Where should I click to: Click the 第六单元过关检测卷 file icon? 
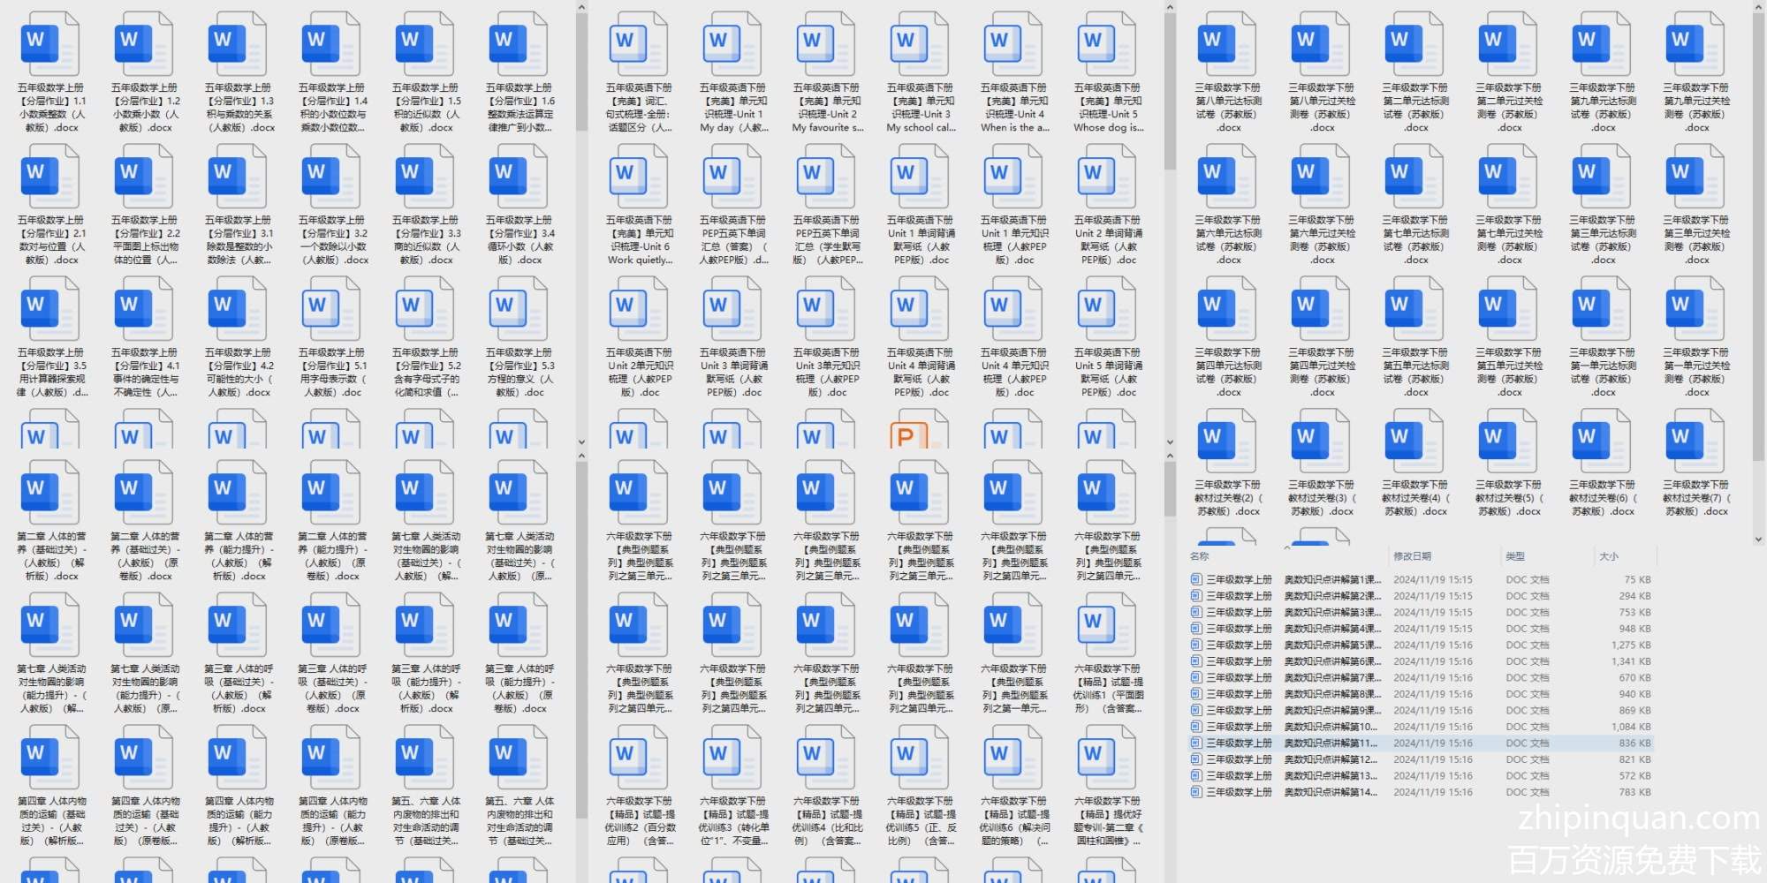coord(1321,176)
